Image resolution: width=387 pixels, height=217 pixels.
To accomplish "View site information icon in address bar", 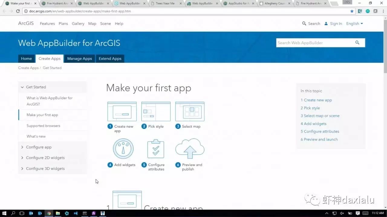I will tap(27, 11).
